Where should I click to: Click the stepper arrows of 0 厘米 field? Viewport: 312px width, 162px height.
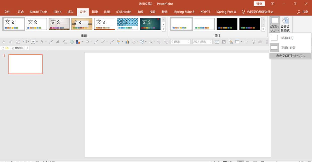[189, 42]
